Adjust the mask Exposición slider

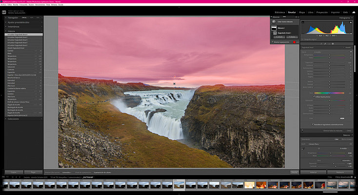click(329, 63)
